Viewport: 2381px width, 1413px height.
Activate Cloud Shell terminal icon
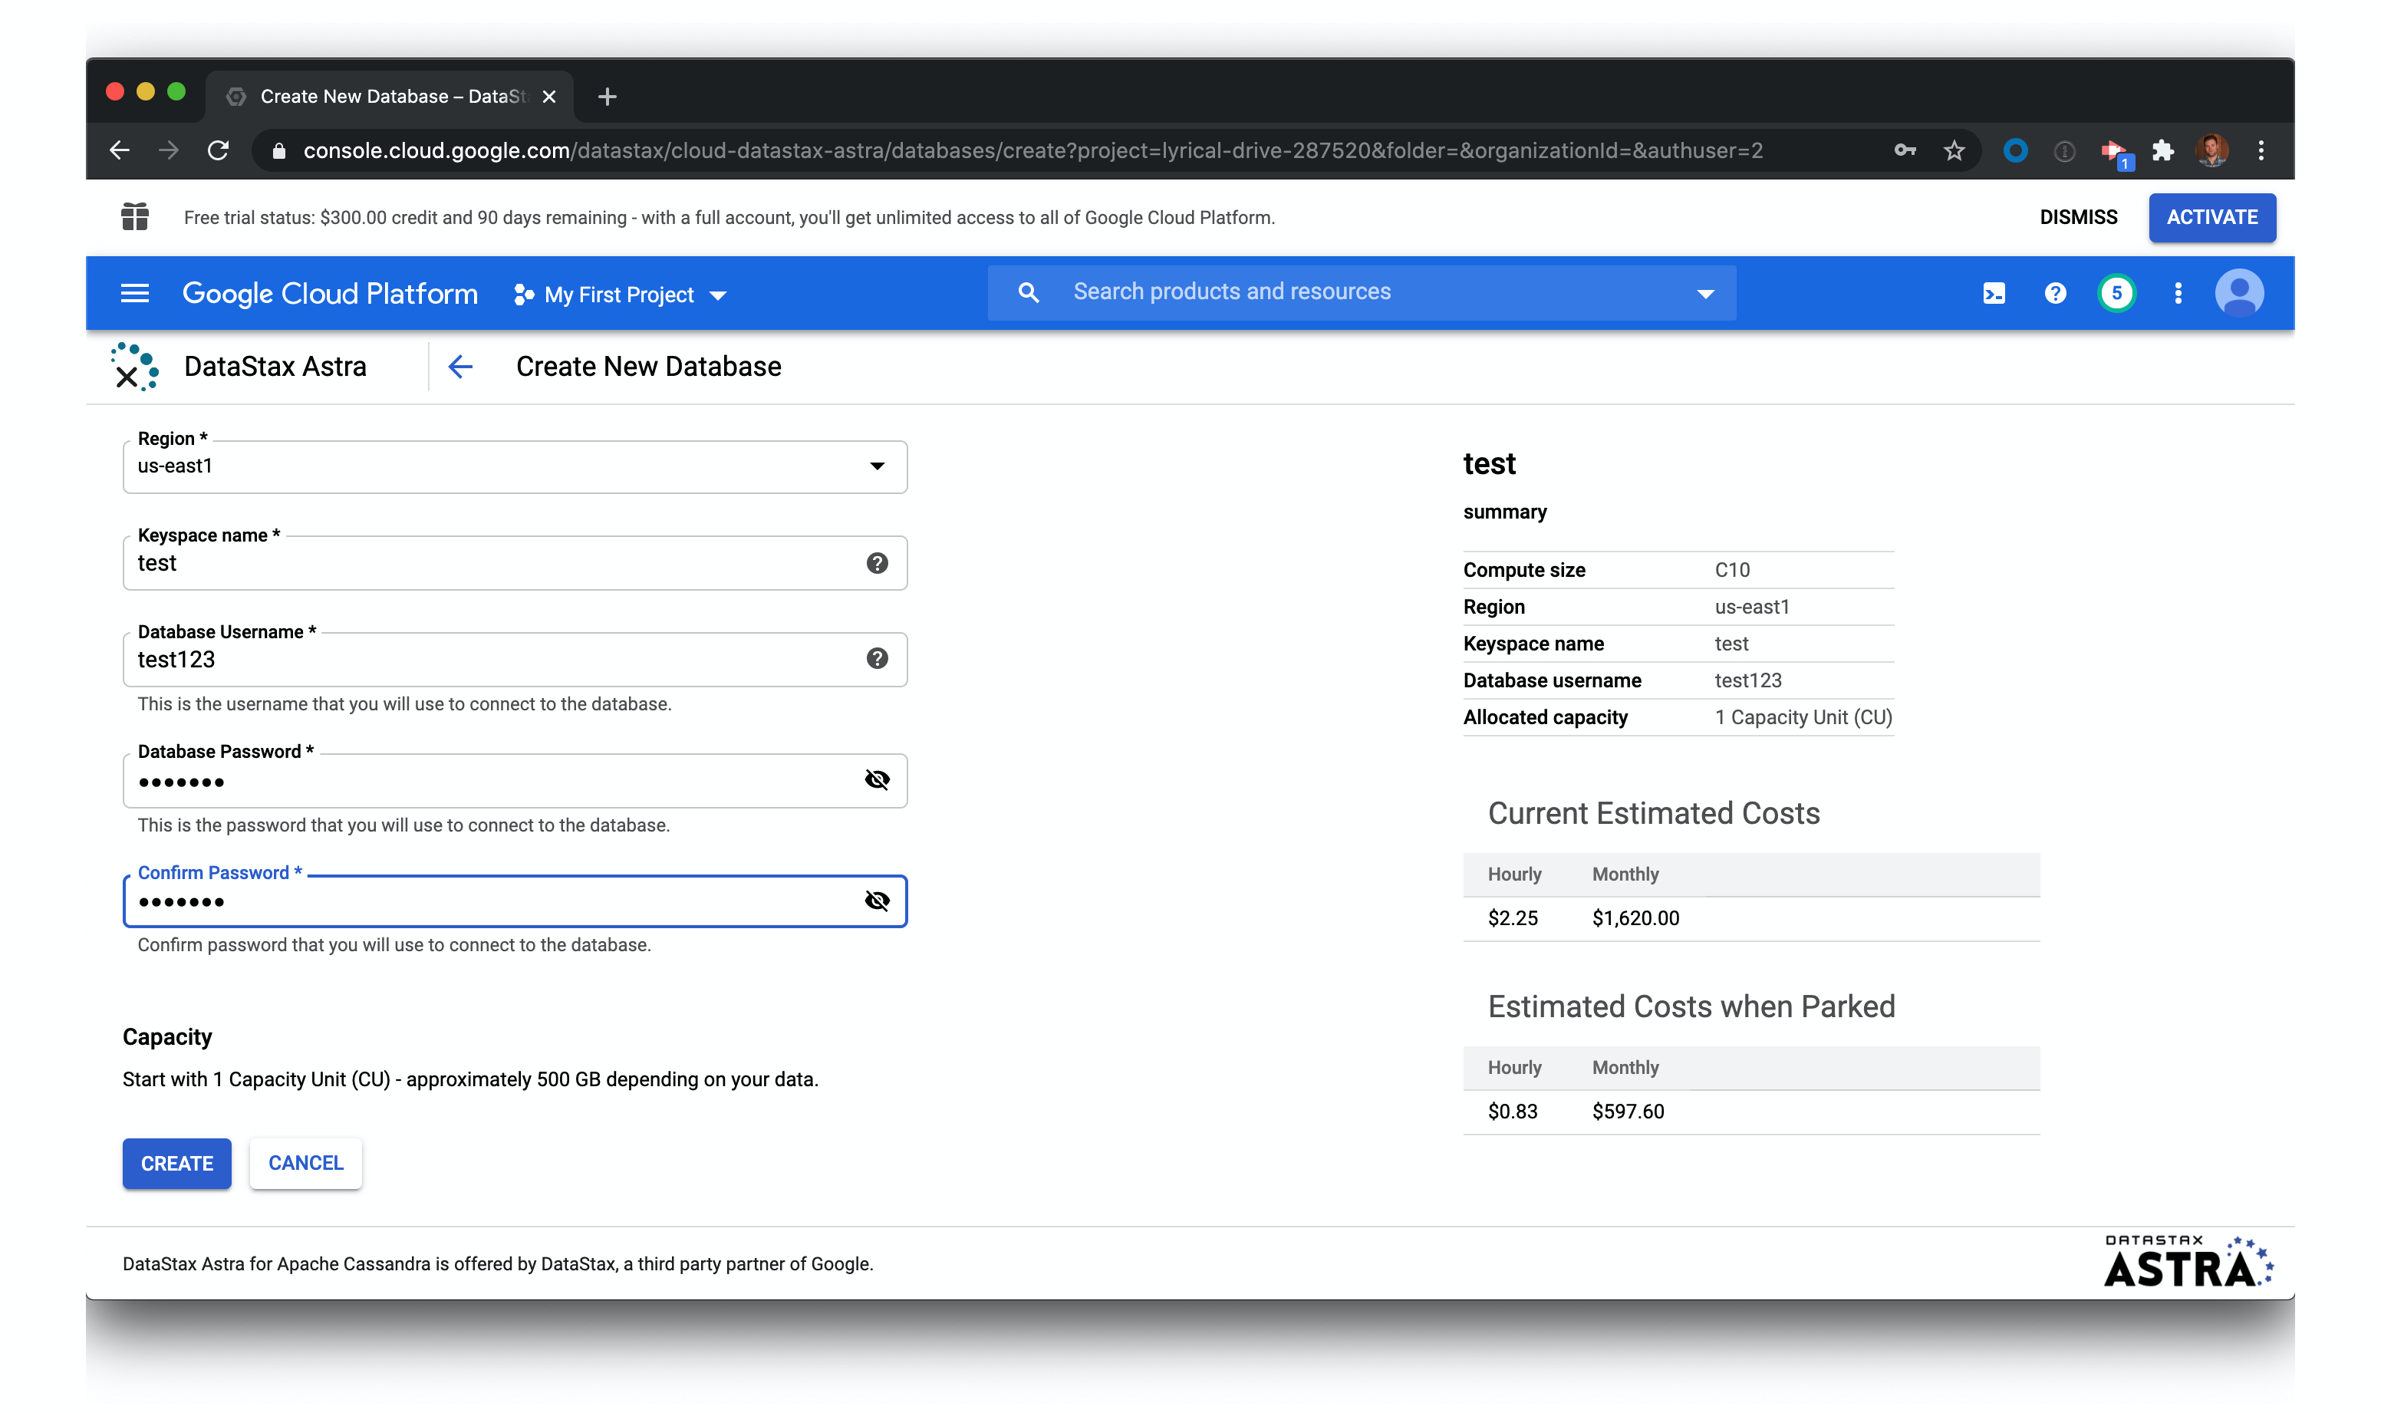tap(1994, 293)
